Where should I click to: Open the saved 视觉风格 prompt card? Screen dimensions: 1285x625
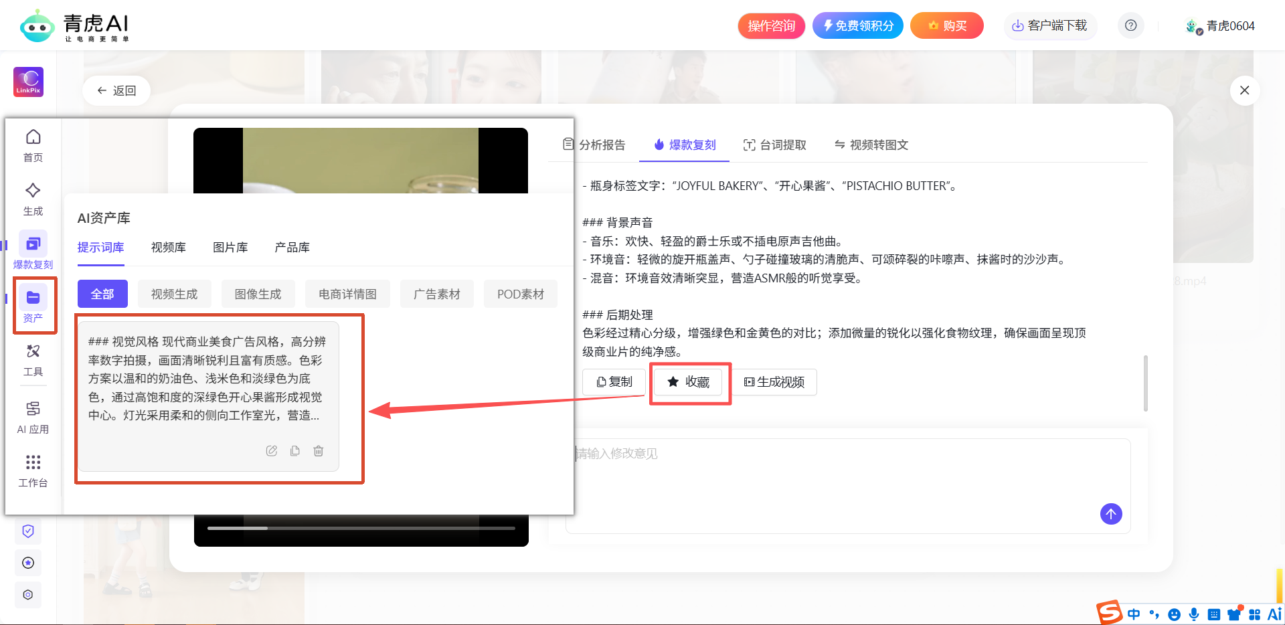pyautogui.click(x=208, y=397)
